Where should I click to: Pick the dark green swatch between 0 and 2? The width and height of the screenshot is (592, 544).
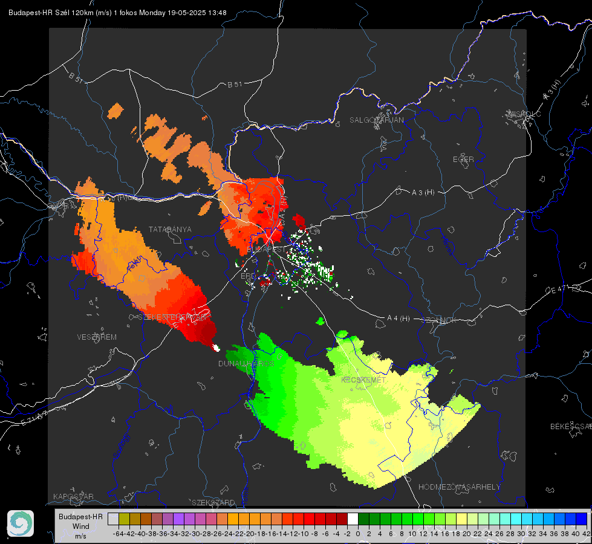click(x=363, y=519)
